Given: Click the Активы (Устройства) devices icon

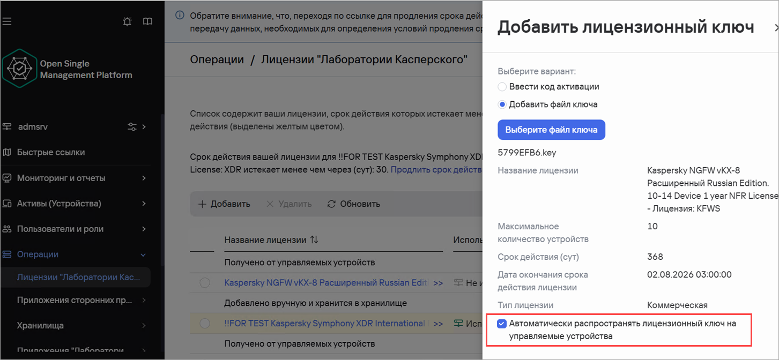Looking at the screenshot, I should [7, 204].
